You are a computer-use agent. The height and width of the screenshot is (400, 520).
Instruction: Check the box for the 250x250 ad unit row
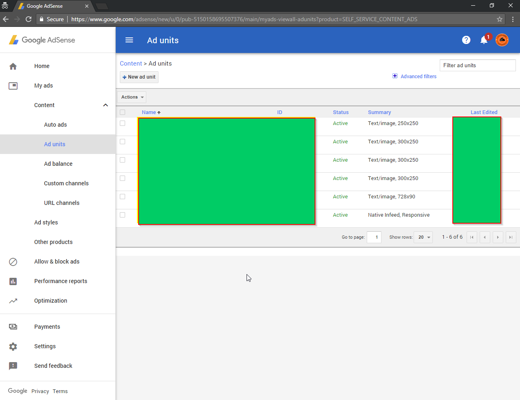click(123, 123)
